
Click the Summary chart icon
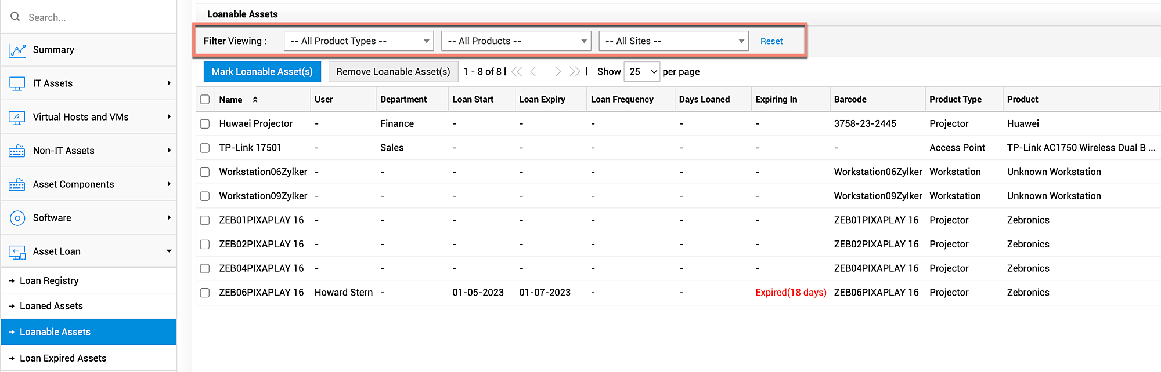pos(17,50)
